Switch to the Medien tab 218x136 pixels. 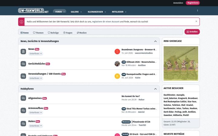[x=82, y=33]
